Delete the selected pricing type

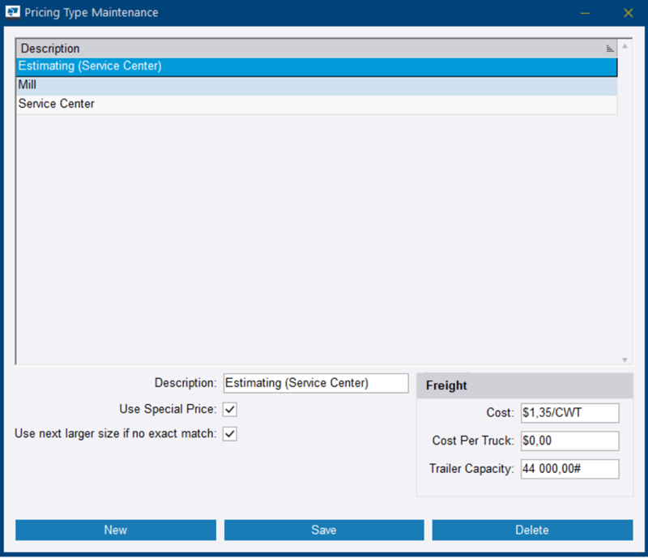click(532, 530)
